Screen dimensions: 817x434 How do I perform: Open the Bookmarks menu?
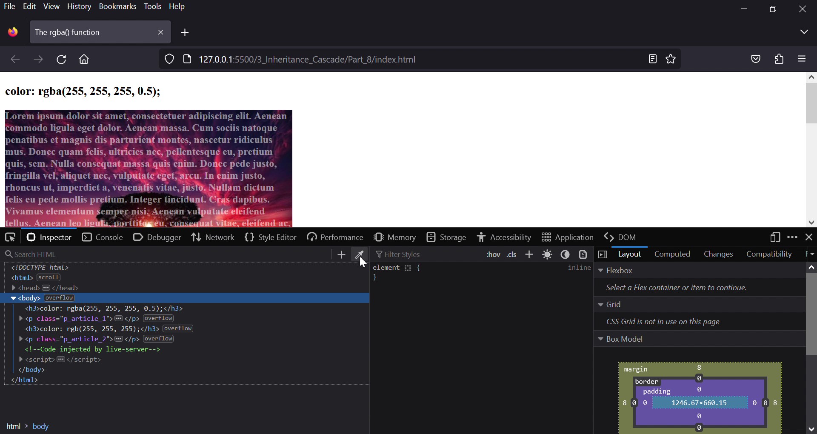tap(117, 6)
